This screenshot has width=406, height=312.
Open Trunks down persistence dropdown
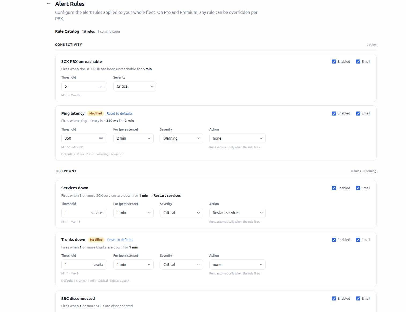coord(133,265)
